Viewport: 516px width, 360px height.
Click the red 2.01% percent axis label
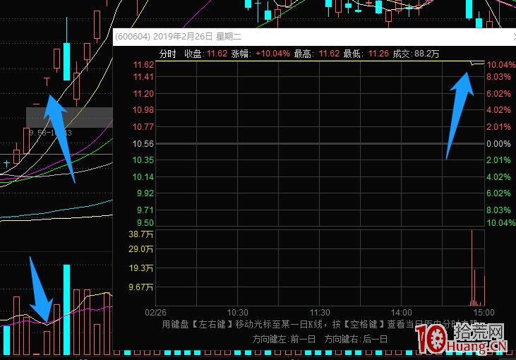498,126
